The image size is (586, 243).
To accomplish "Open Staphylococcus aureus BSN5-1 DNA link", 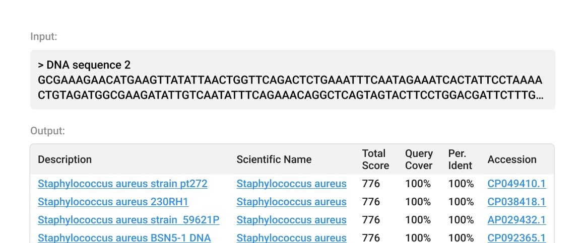I will pyautogui.click(x=124, y=237).
